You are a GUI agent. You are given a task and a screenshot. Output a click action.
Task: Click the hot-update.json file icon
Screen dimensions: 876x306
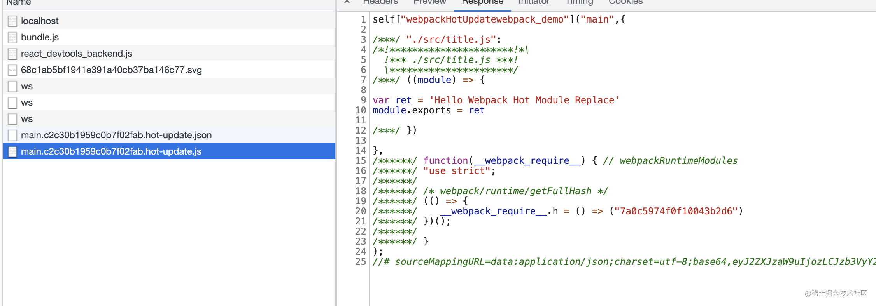(12, 135)
